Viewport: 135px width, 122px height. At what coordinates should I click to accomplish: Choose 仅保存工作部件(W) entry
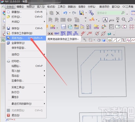(x=26, y=33)
